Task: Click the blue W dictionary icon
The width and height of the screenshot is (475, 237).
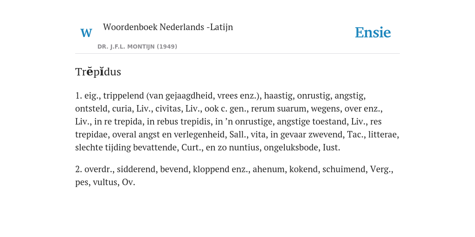Action: [86, 33]
